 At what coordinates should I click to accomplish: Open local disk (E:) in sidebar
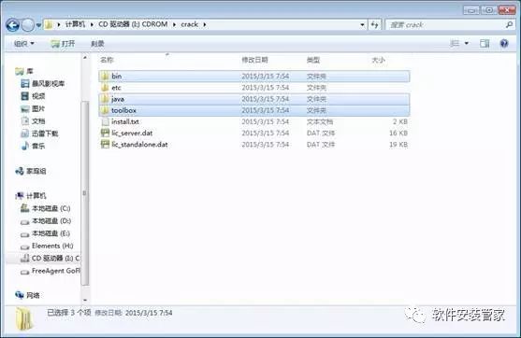click(45, 233)
